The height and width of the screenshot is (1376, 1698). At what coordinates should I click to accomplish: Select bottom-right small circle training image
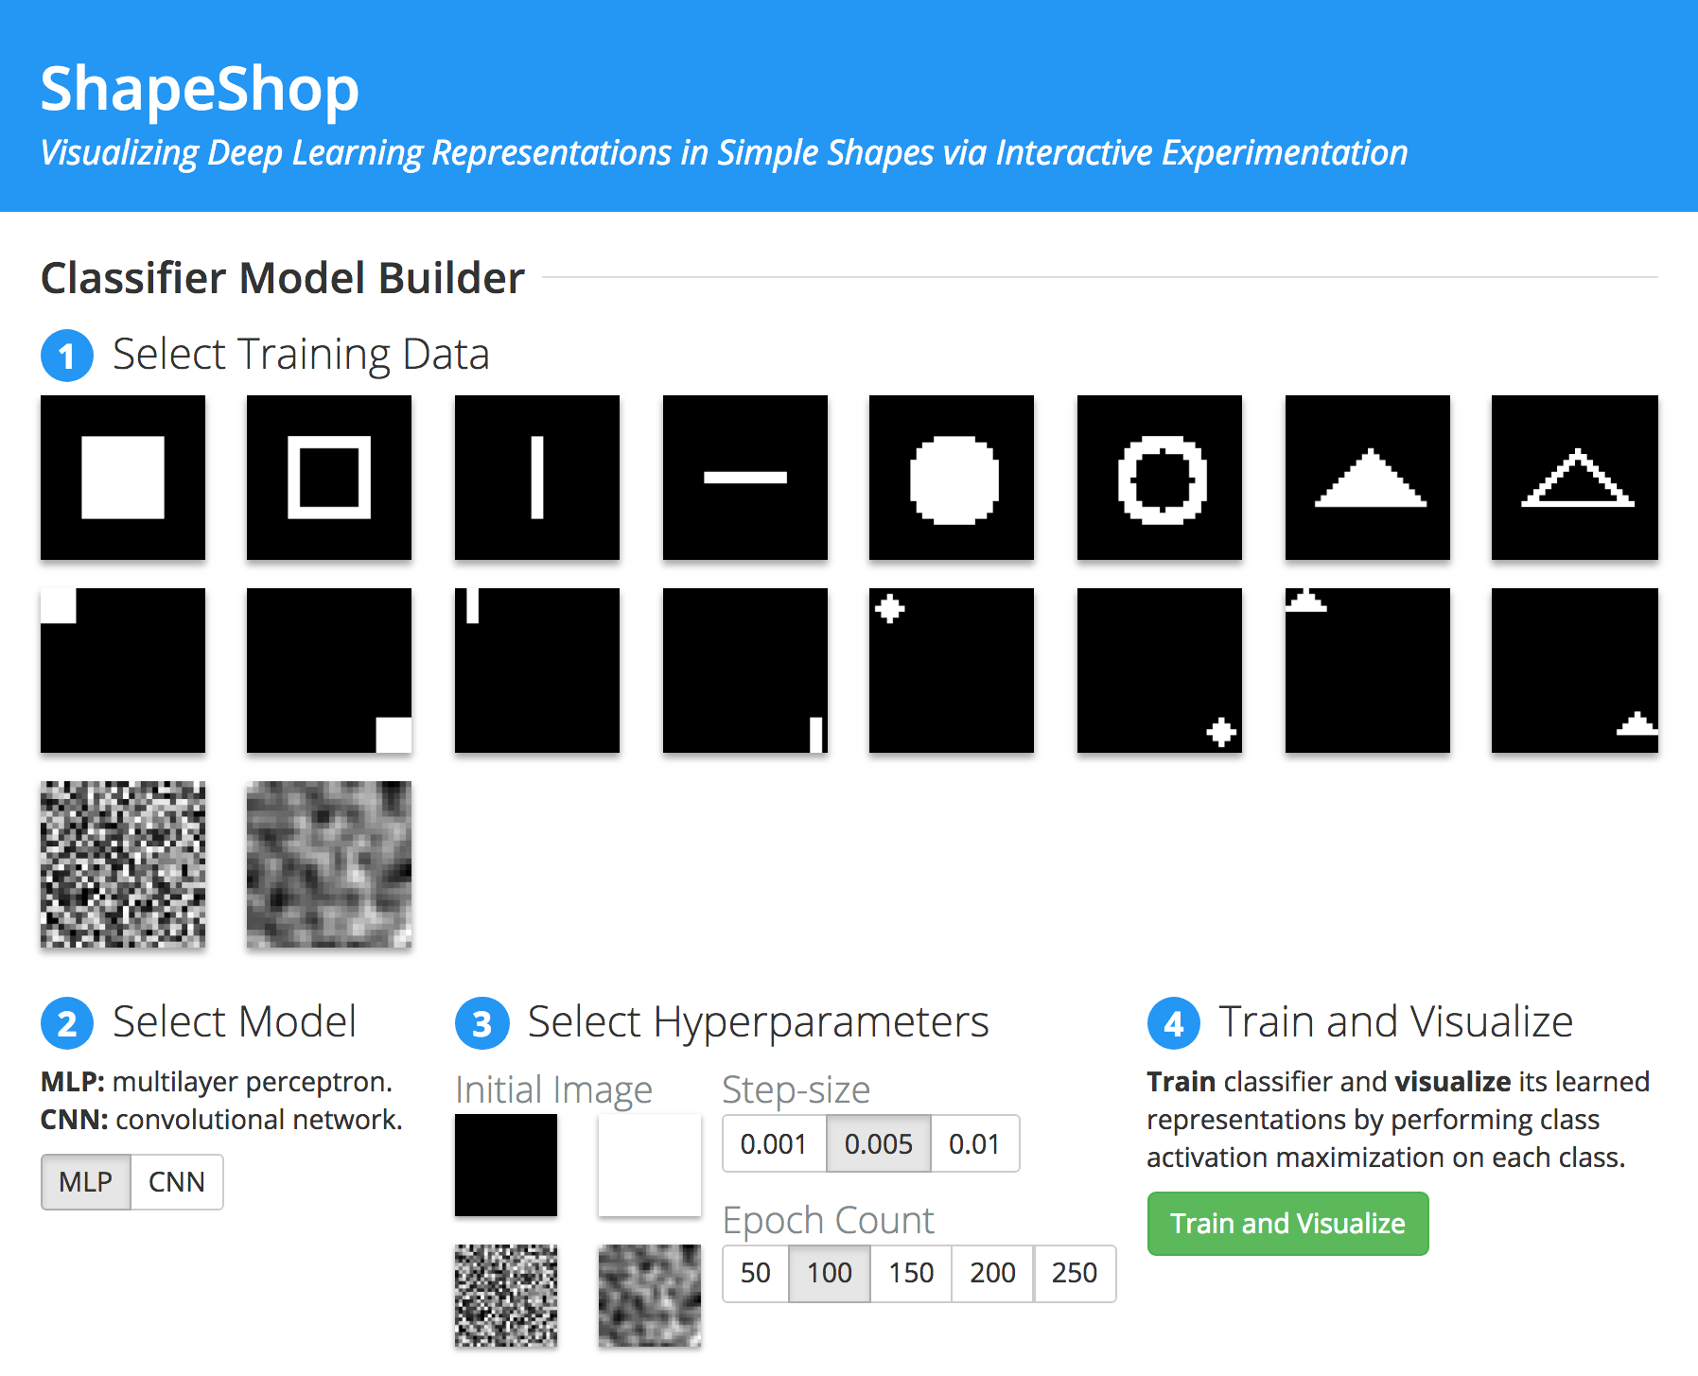pyautogui.click(x=1160, y=671)
